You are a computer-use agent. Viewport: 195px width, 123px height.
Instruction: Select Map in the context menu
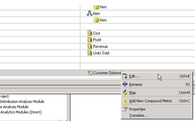tap(157, 93)
